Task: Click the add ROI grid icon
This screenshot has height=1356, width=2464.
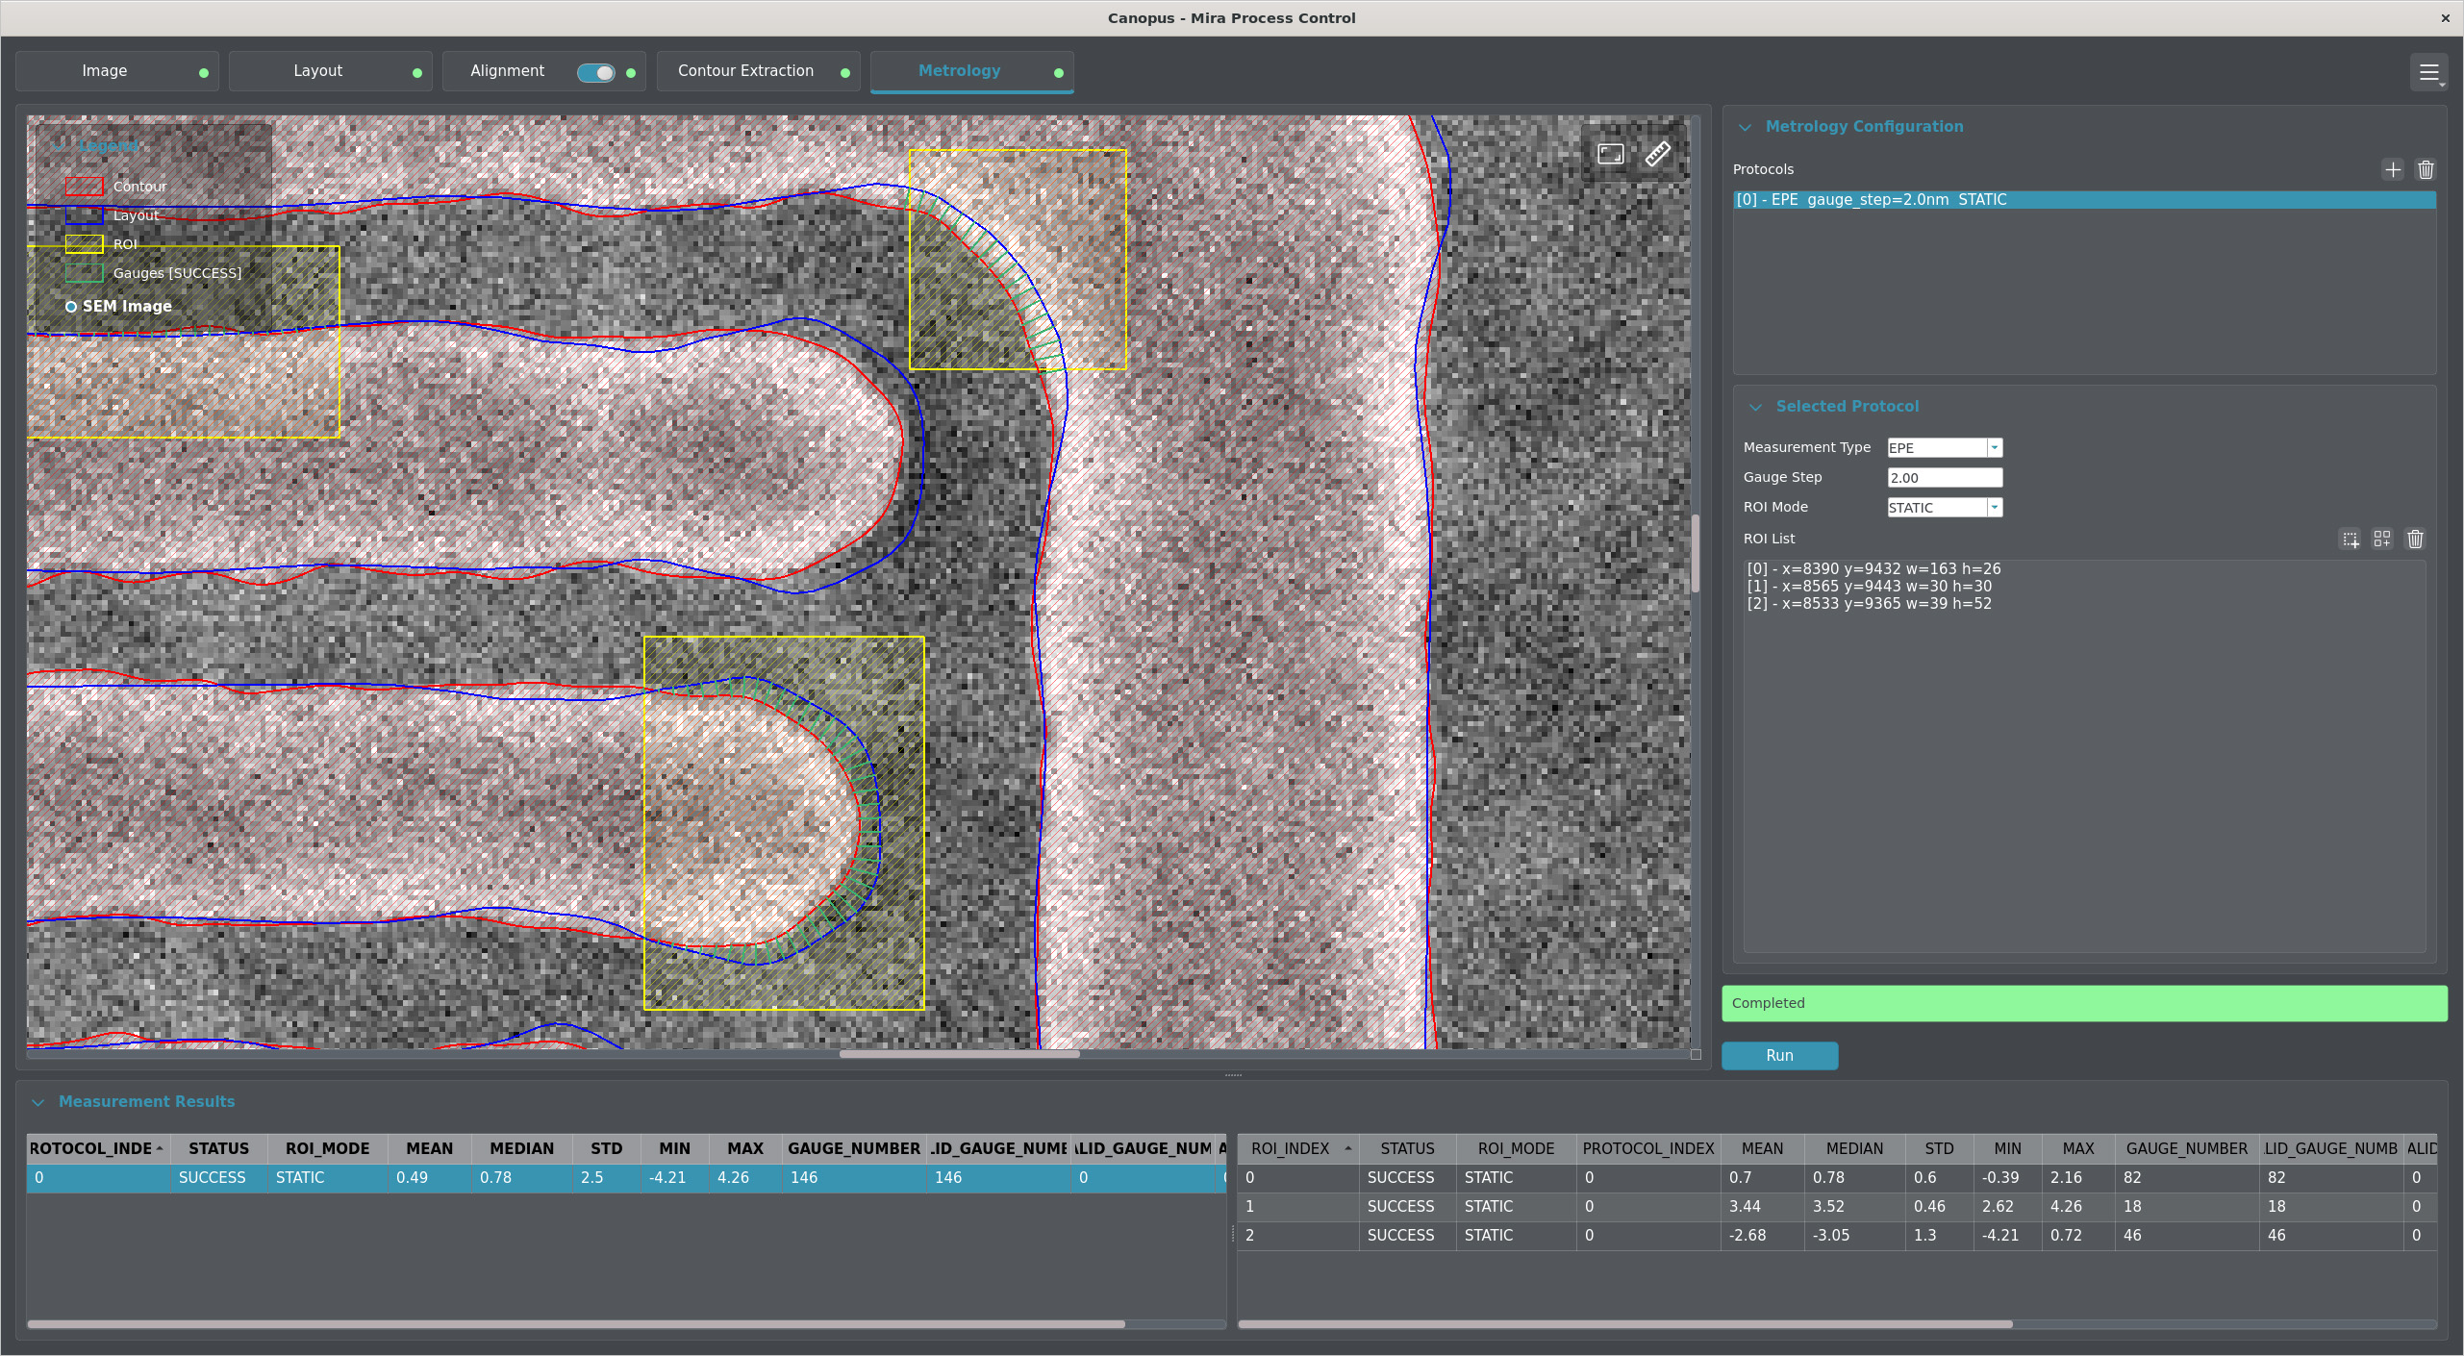Action: pos(2382,540)
